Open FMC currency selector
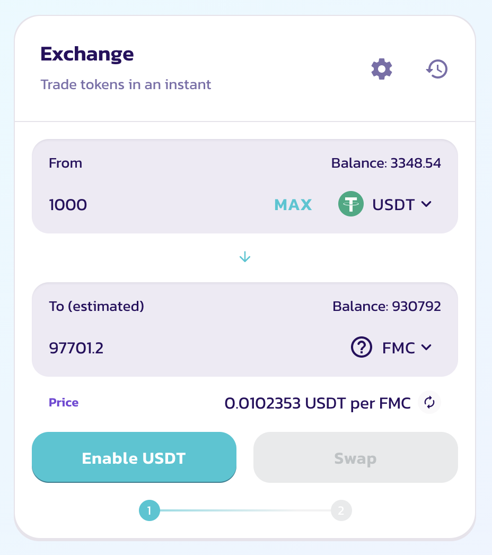 pos(392,348)
